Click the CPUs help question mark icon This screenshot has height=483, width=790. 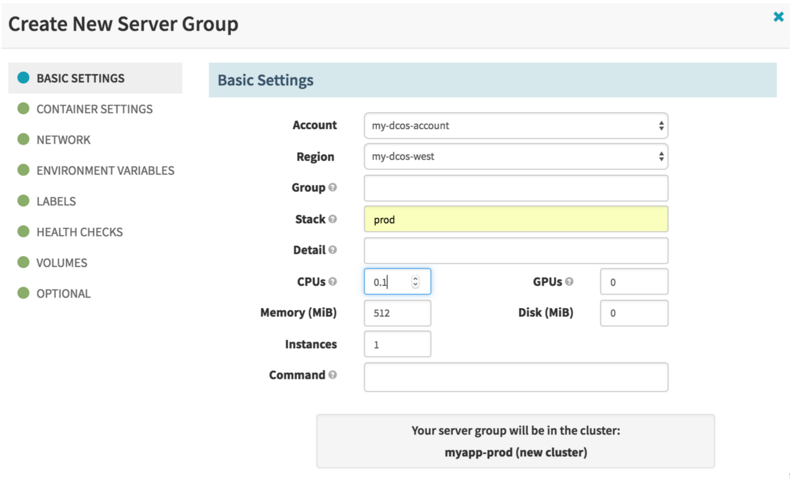pos(332,282)
